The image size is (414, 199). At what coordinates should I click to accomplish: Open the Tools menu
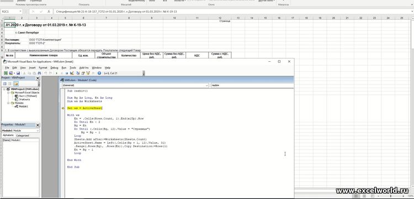click(73, 68)
